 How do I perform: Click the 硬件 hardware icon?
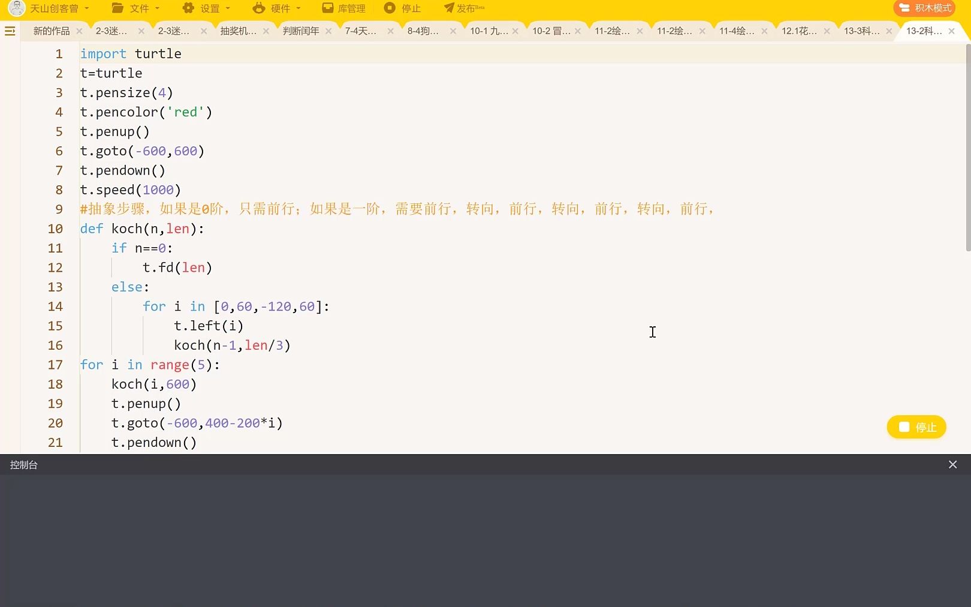pos(258,8)
